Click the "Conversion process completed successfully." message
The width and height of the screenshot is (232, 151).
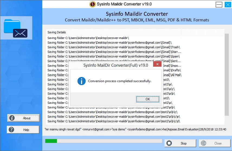120,81
